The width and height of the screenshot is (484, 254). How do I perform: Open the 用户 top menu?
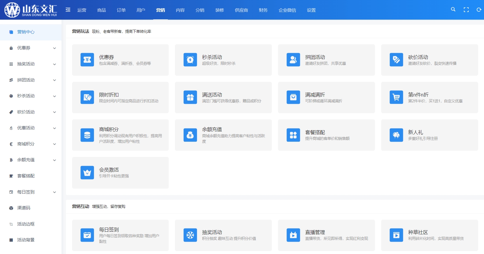(141, 10)
